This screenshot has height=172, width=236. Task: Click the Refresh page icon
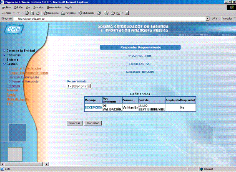(x=32, y=13)
